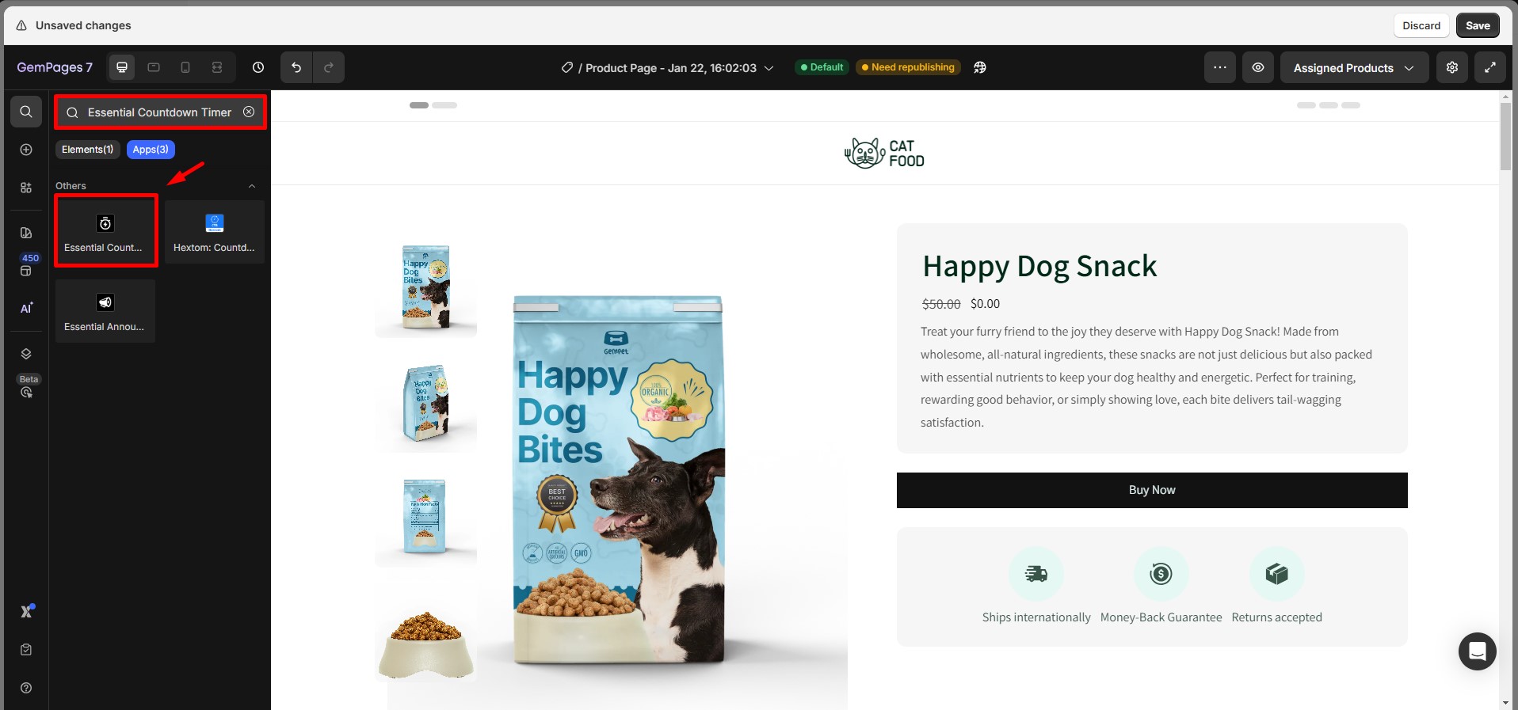Expand the page title dropdown chevron
This screenshot has width=1518, height=710.
[769, 68]
